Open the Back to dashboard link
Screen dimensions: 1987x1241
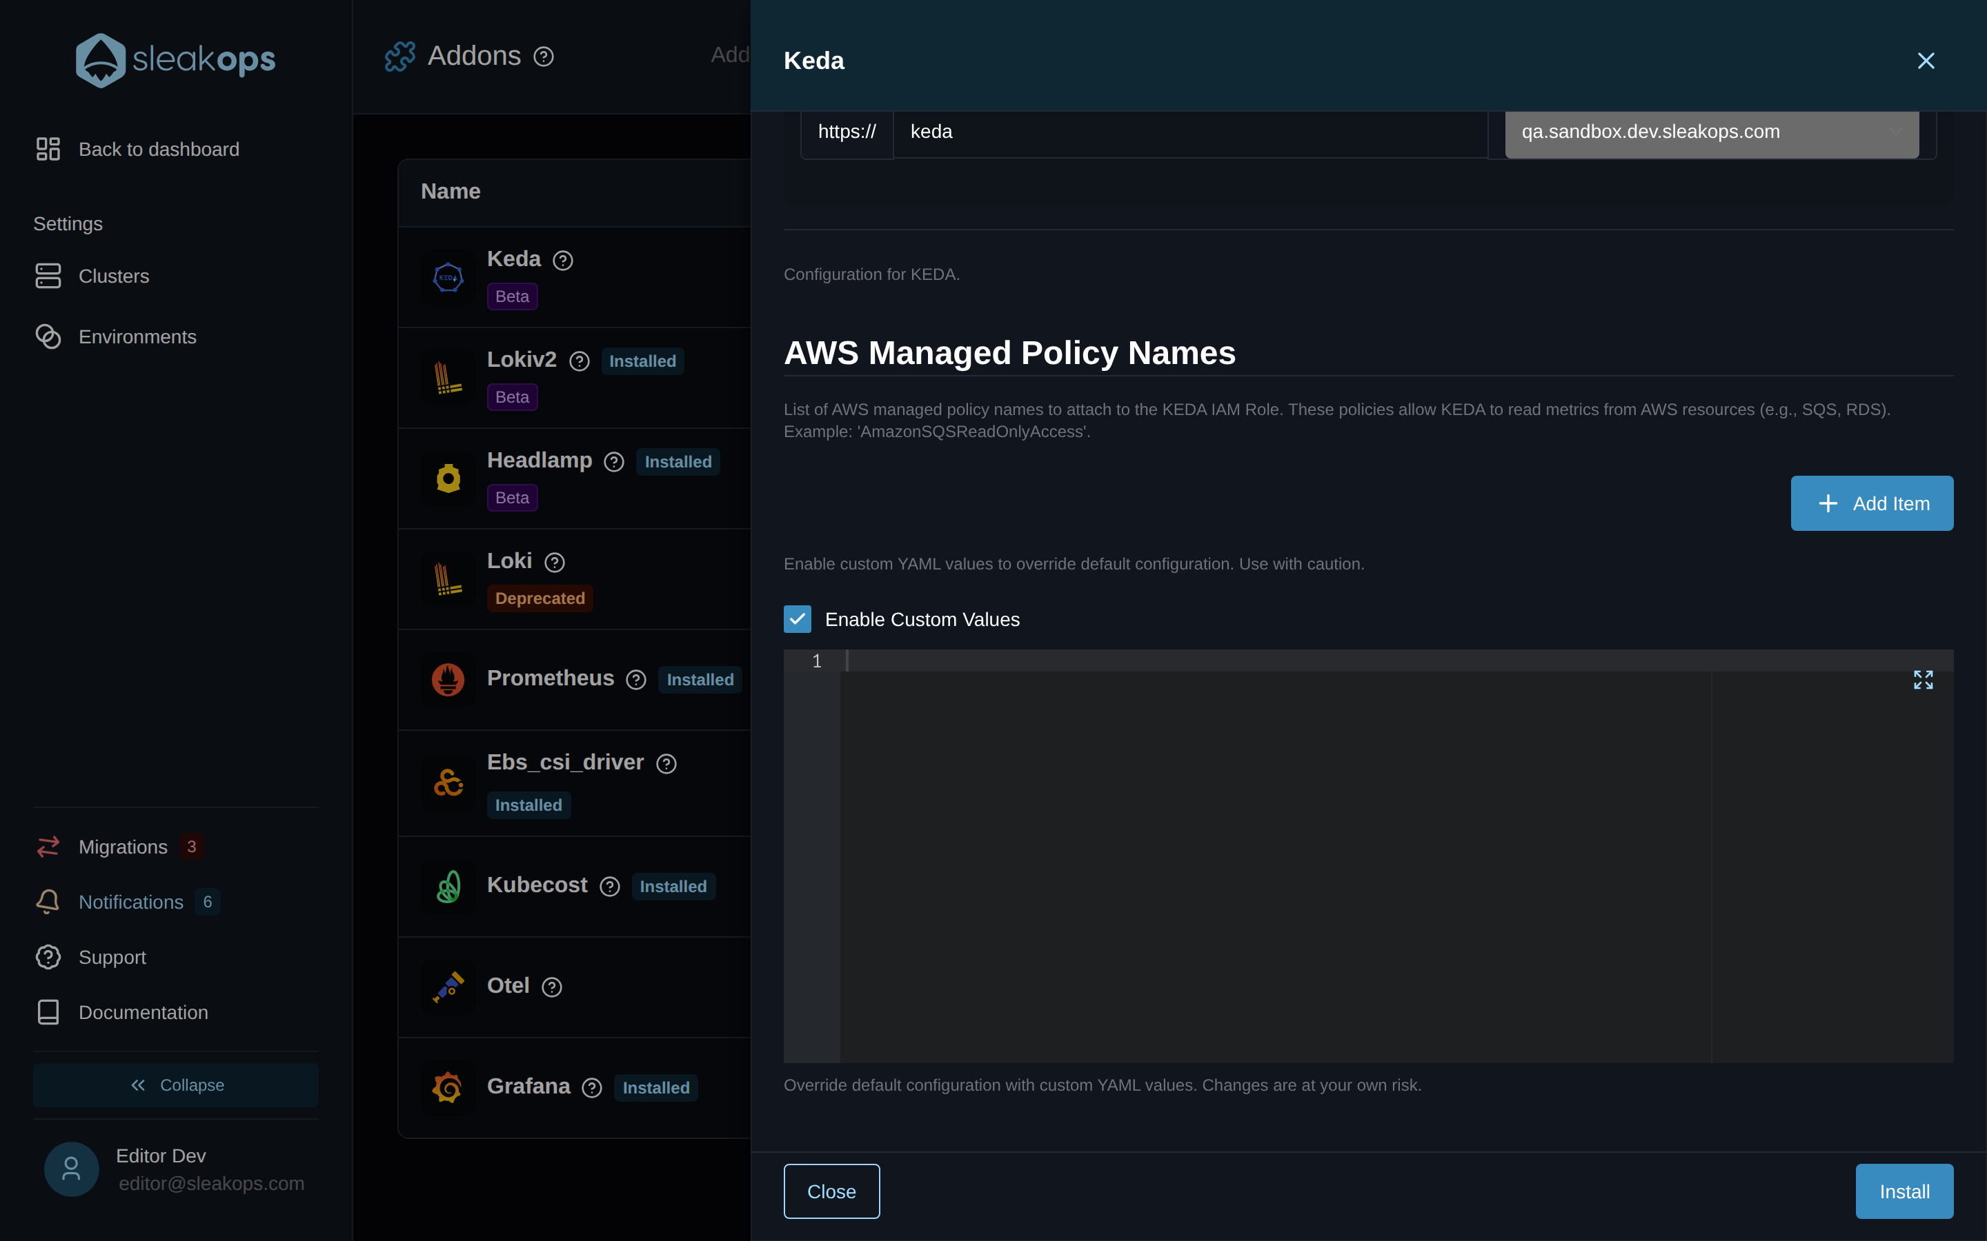138,150
